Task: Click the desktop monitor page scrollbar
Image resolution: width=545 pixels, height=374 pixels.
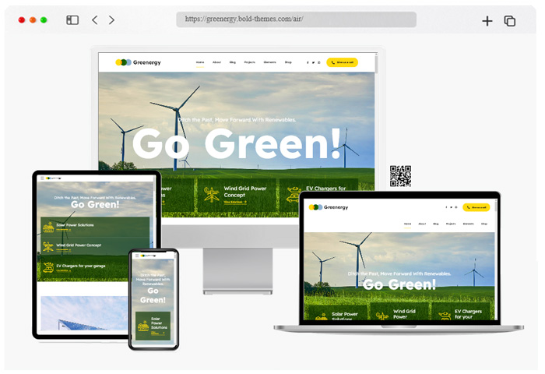Action: pos(376,63)
